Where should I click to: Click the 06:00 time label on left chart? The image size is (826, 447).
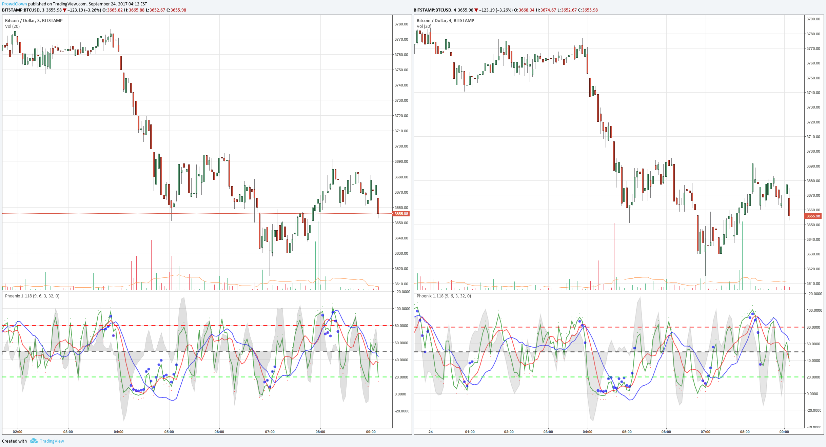click(x=219, y=432)
